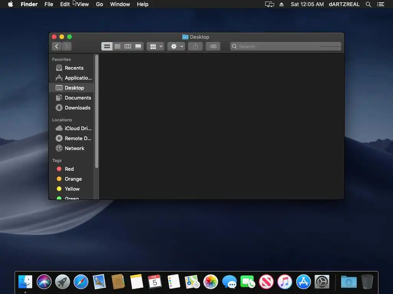Open Documents in the sidebar
Image resolution: width=393 pixels, height=294 pixels.
pyautogui.click(x=71, y=98)
